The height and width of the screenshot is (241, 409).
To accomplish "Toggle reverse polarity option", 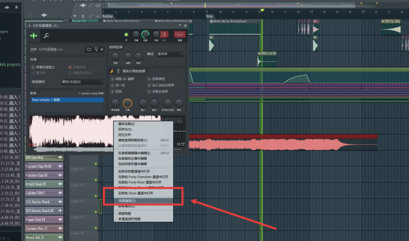I will [149, 79].
